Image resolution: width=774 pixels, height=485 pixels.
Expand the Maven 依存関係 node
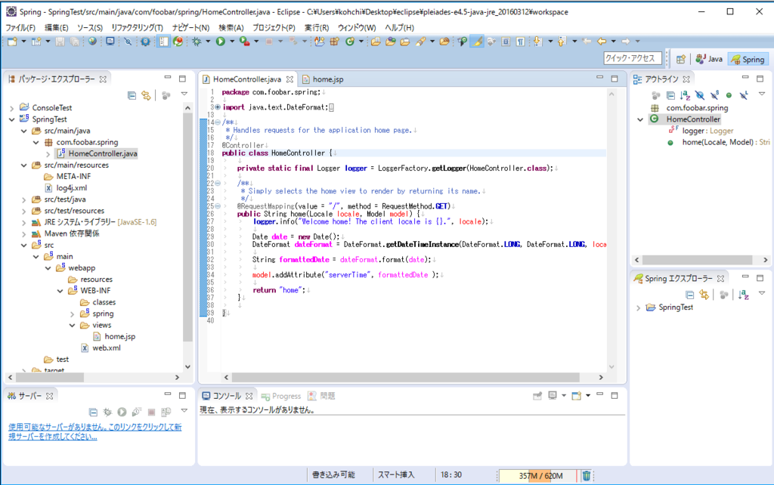pos(23,234)
